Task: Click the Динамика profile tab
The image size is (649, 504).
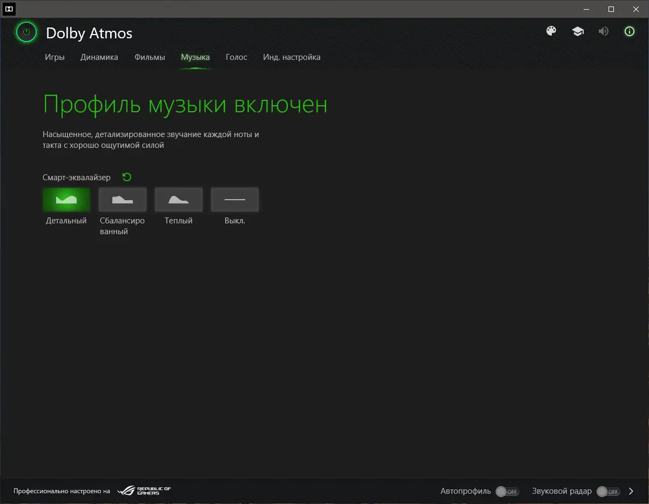Action: click(x=99, y=57)
